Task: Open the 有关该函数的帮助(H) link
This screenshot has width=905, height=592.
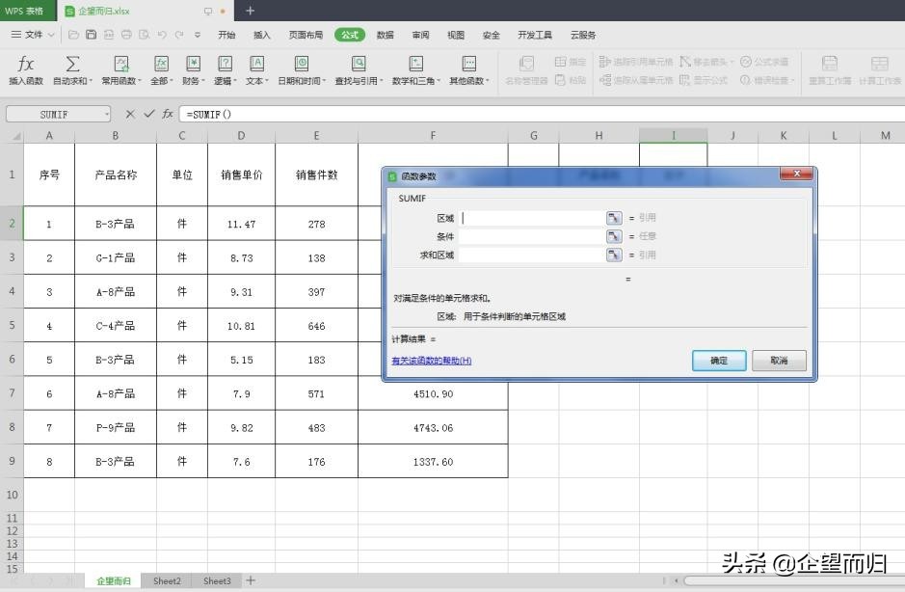Action: [x=432, y=361]
